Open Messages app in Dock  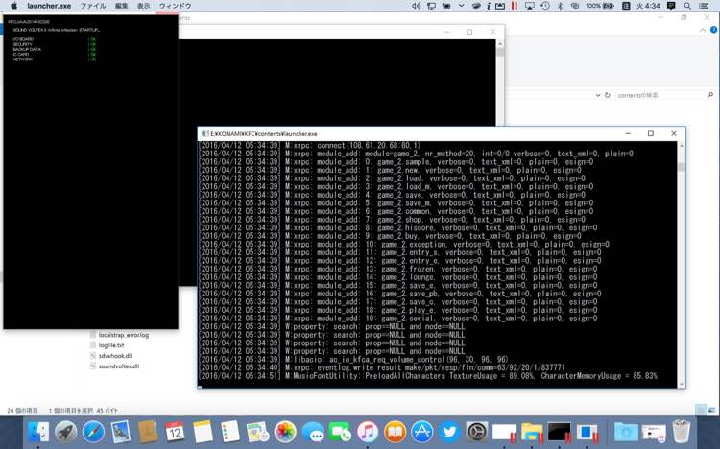pos(313,432)
